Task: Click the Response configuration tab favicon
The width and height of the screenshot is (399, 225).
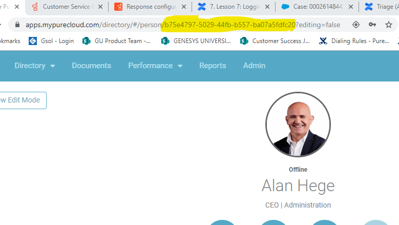Action: [x=118, y=7]
